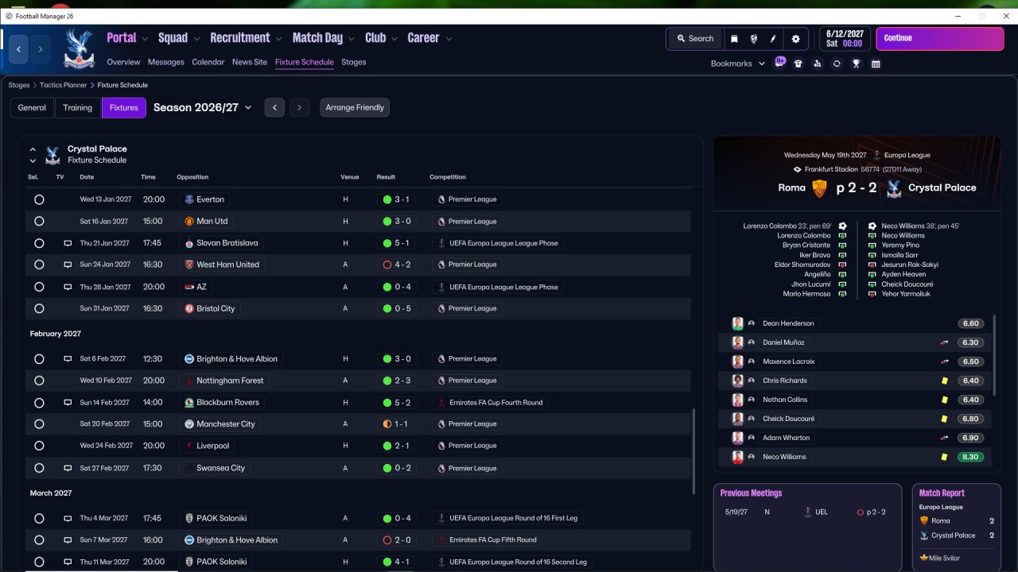Go to next season with right arrow
The image size is (1018, 572).
(299, 107)
